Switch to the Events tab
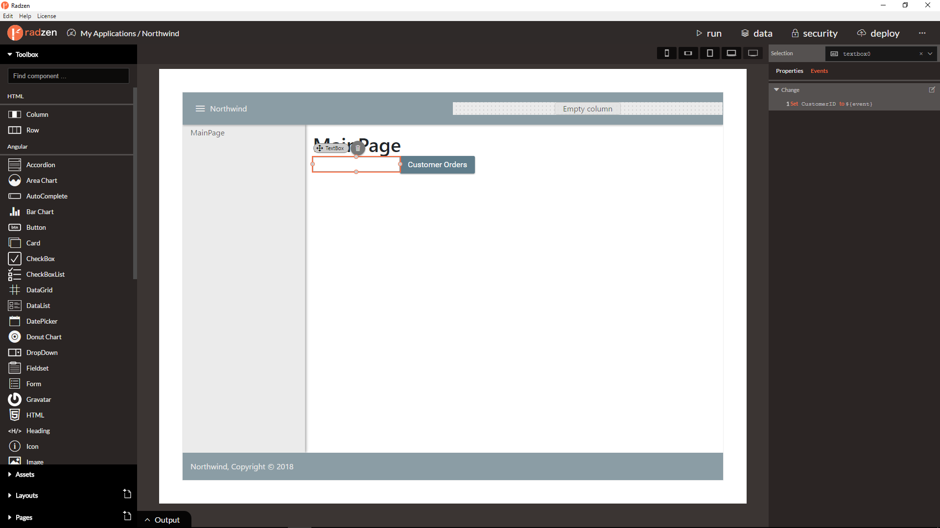Screen dimensions: 940x528 click(819, 71)
